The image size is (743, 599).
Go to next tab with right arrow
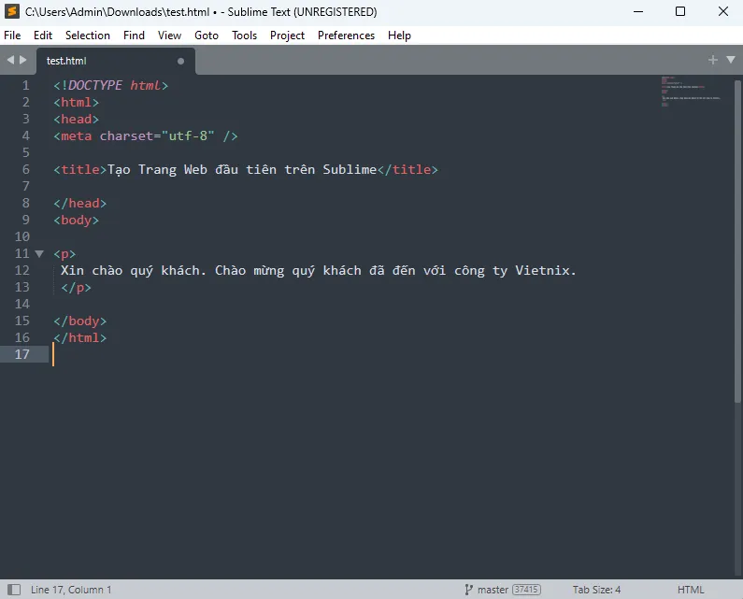coord(22,60)
